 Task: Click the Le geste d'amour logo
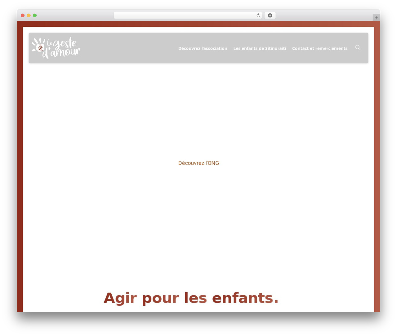pyautogui.click(x=56, y=48)
